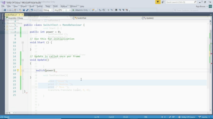Screen dimensions: 213x119
Task: Open the Debug menu
Action: click(x=40, y=6)
